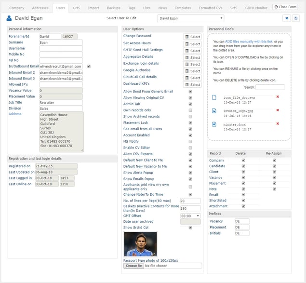Image resolution: width=306 pixels, height=283 pixels.
Task: Expand the GMT Offset dropdown
Action: pos(190,216)
